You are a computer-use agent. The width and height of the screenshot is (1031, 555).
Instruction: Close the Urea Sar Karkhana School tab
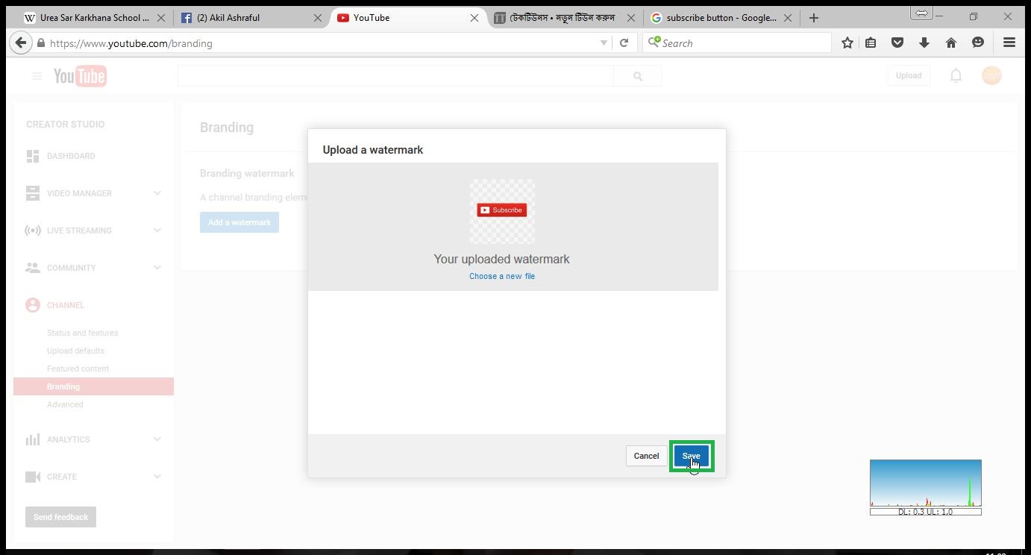coord(161,18)
